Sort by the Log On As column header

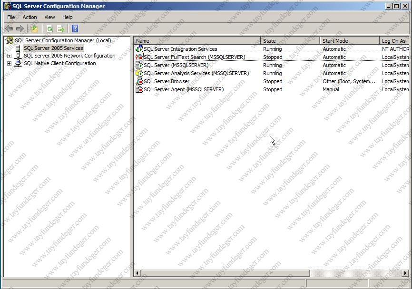[394, 41]
